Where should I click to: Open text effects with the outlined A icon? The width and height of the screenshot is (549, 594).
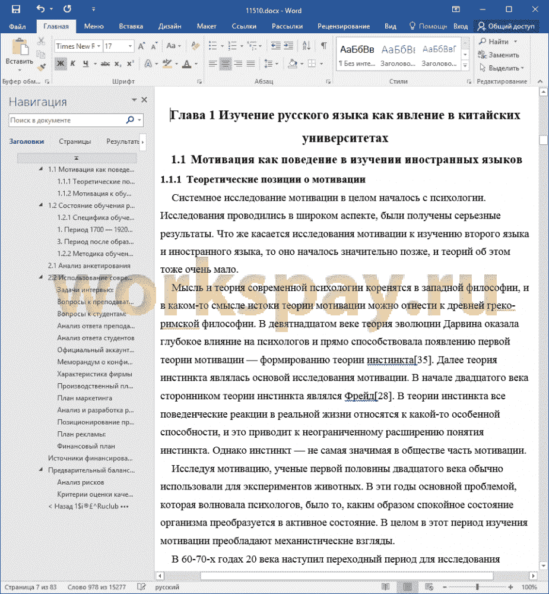(148, 64)
